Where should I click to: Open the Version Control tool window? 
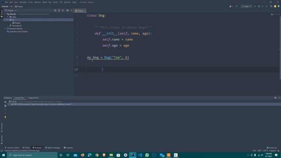point(12,147)
